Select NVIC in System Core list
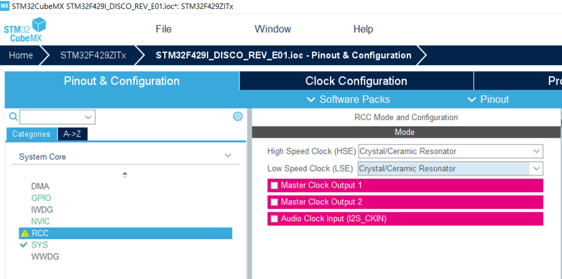The image size is (562, 279). (x=41, y=221)
